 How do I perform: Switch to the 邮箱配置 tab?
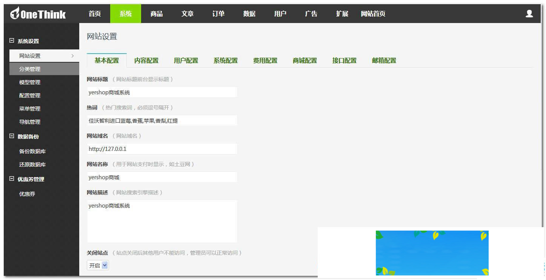383,60
